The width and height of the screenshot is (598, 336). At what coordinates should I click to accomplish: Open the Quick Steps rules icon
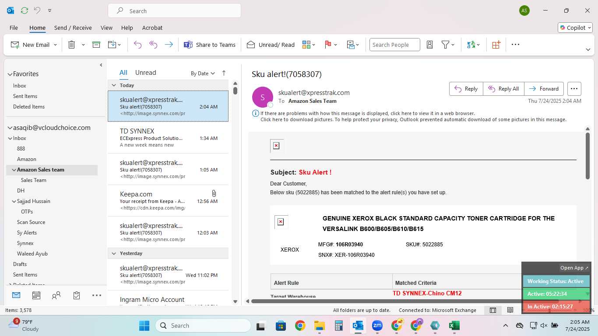tap(351, 45)
